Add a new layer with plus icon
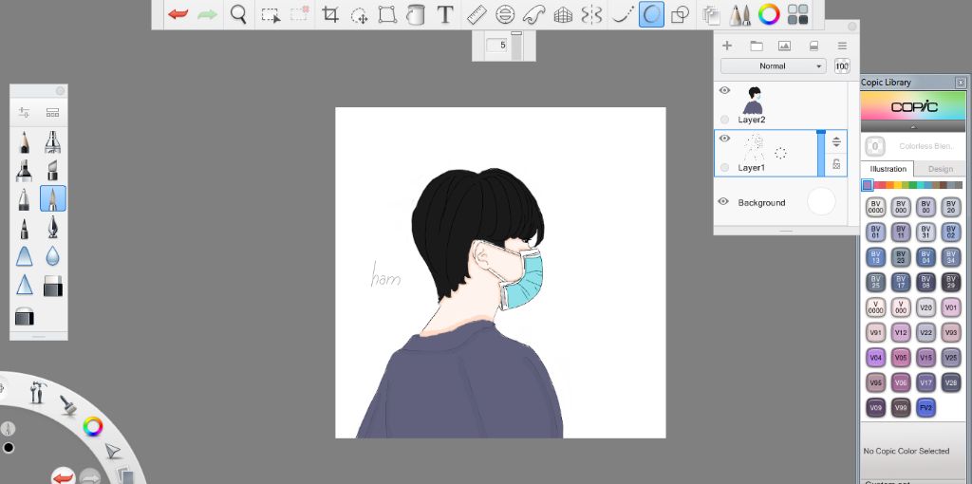 [727, 46]
